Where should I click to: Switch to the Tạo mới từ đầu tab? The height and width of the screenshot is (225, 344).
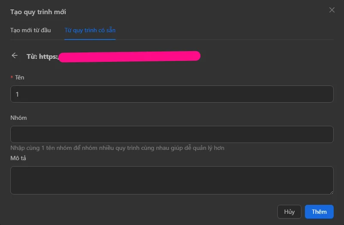pos(31,30)
